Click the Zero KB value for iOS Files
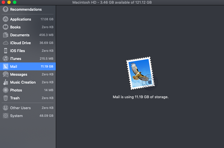This screenshot has height=148, width=224. click(x=48, y=51)
